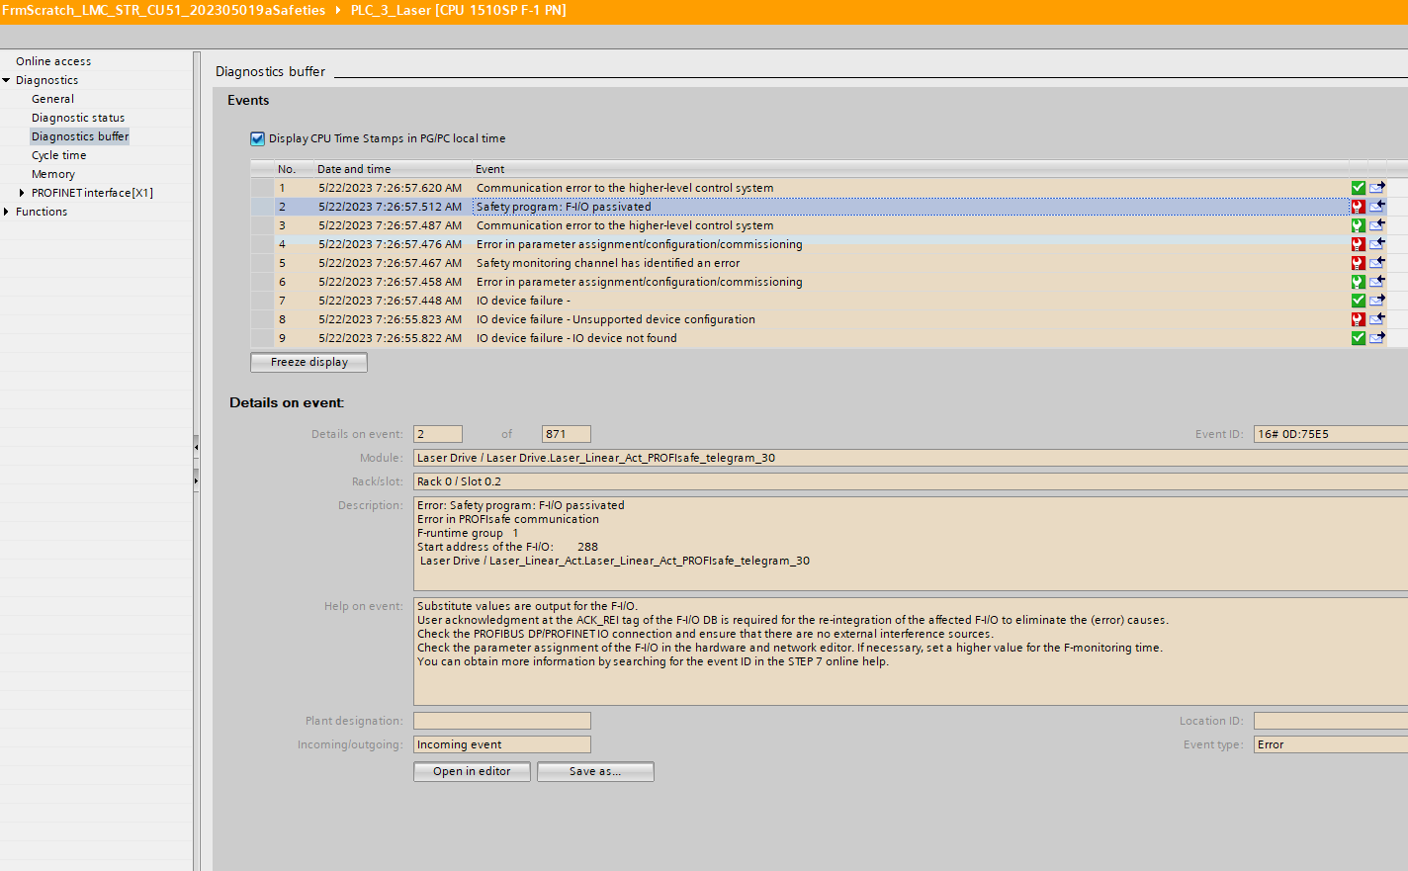Select the IO device not found event row

[x=576, y=338]
